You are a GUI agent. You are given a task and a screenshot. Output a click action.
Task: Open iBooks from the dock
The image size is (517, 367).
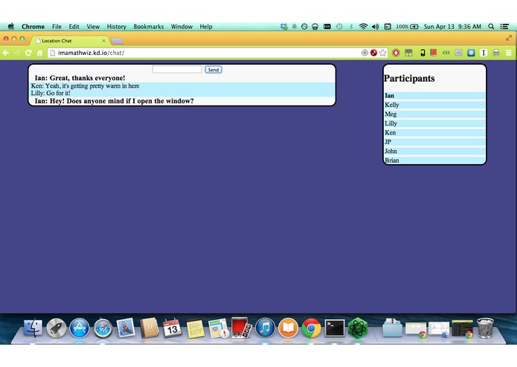click(288, 328)
